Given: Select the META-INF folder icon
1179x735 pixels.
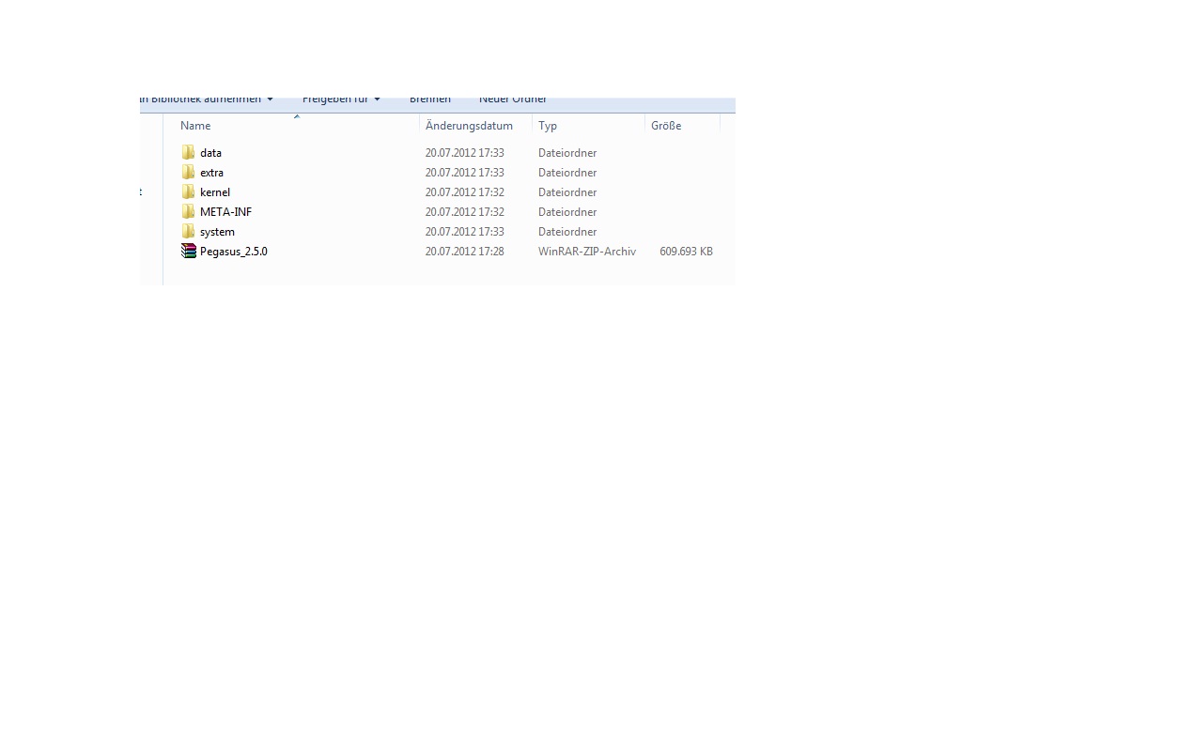Looking at the screenshot, I should point(188,211).
